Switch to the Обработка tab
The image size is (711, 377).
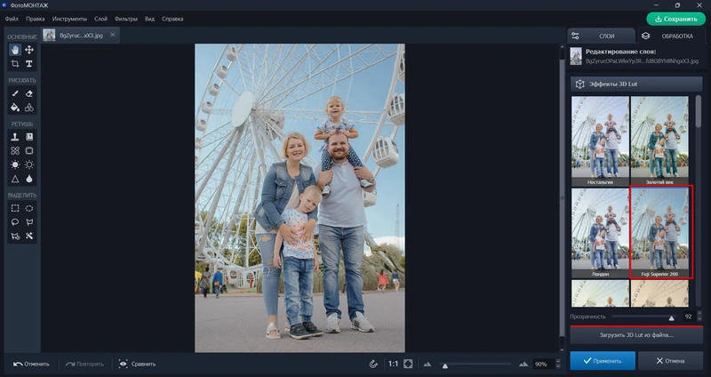pyautogui.click(x=672, y=36)
